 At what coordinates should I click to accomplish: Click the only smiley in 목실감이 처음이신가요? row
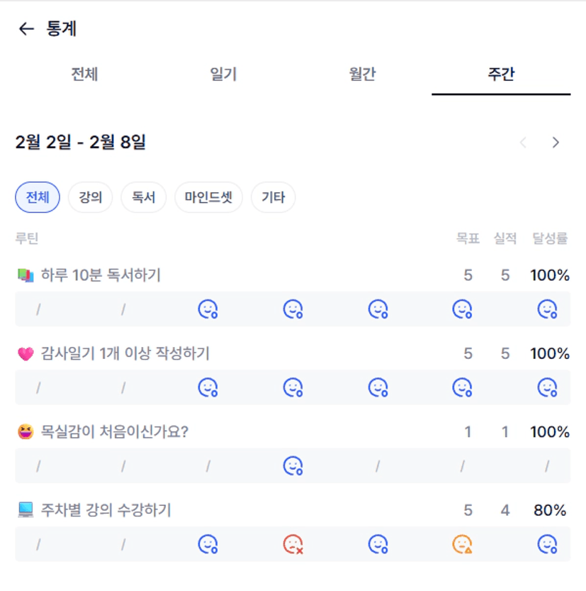point(293,466)
